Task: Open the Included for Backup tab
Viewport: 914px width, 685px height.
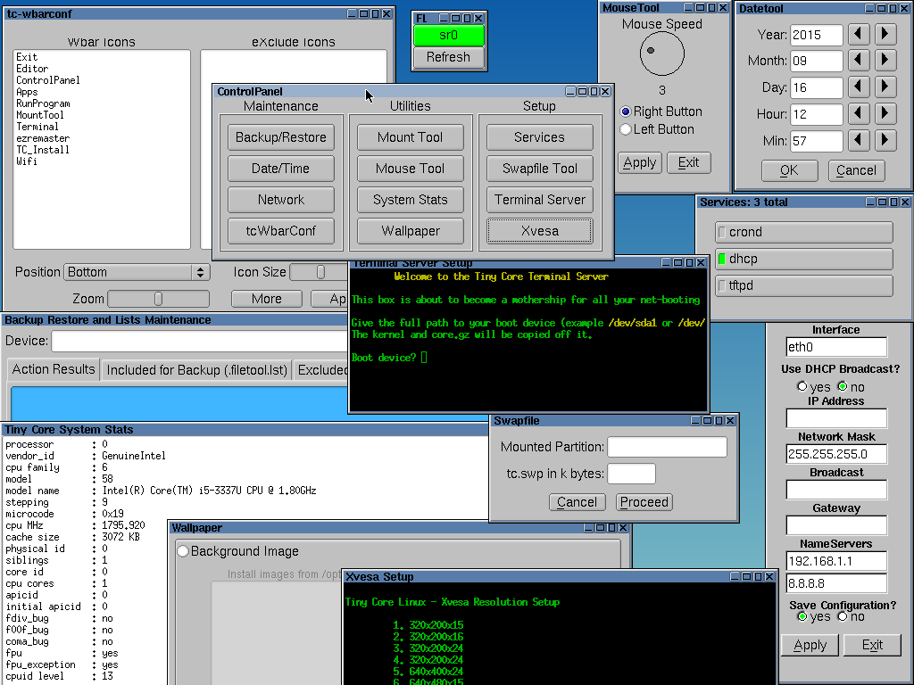Action: point(195,369)
